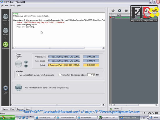Select the Playlist tab
Viewport: 160px width, 120px height.
(x=117, y=109)
